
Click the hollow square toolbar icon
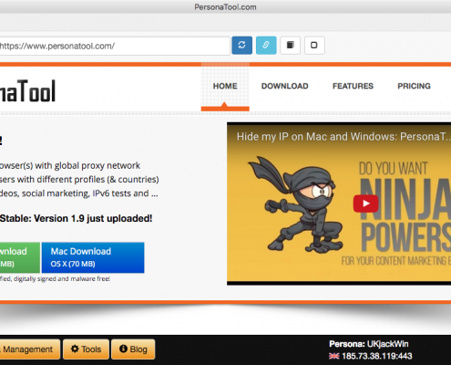point(314,46)
